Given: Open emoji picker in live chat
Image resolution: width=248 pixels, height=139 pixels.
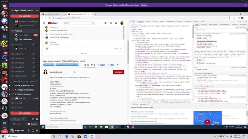Looking at the screenshot, I should click(x=47, y=49).
